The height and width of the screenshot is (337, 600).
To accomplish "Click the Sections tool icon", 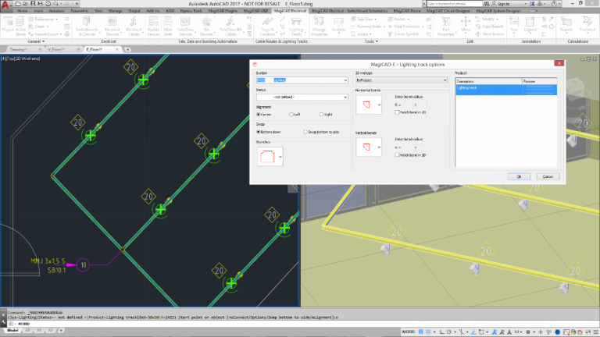I will [x=338, y=26].
